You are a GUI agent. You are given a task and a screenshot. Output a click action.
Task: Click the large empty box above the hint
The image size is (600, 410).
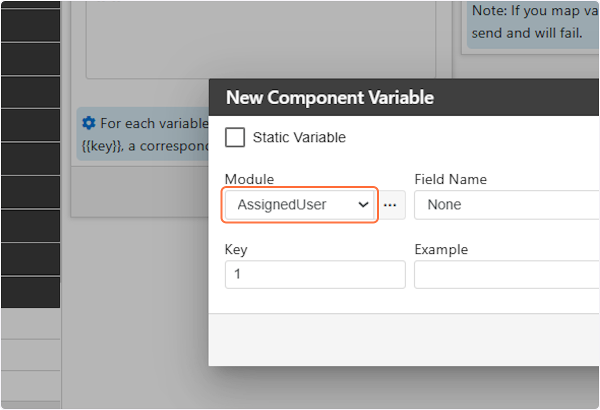coord(260,40)
